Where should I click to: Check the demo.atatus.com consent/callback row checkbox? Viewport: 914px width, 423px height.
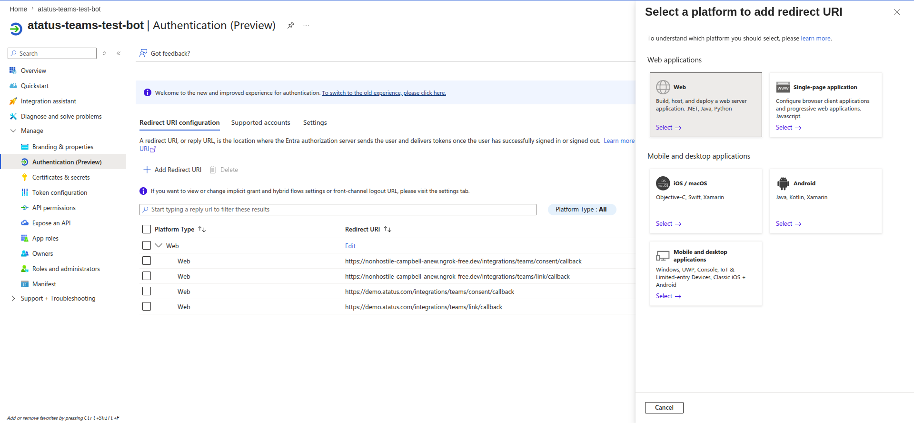[x=147, y=291]
